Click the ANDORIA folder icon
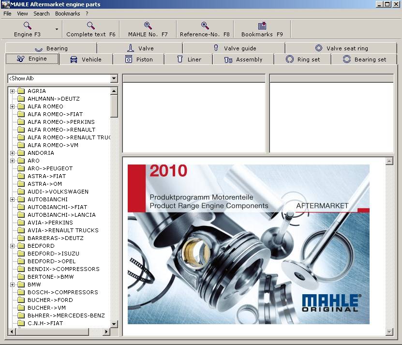Screen dimensions: 402x345 [x=21, y=153]
